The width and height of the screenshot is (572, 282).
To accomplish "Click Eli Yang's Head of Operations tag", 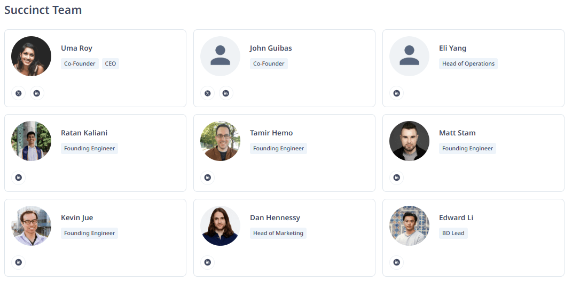I will click(x=468, y=64).
